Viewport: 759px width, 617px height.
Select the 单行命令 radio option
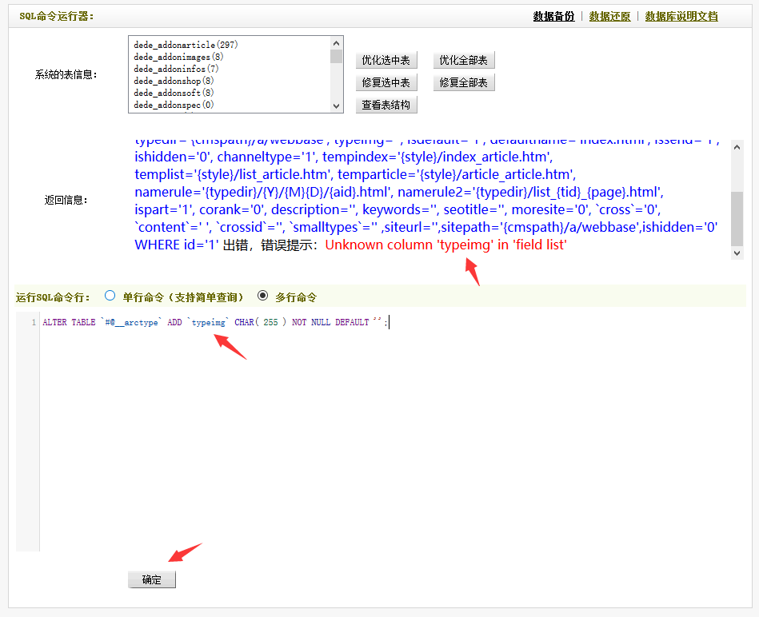click(x=110, y=296)
